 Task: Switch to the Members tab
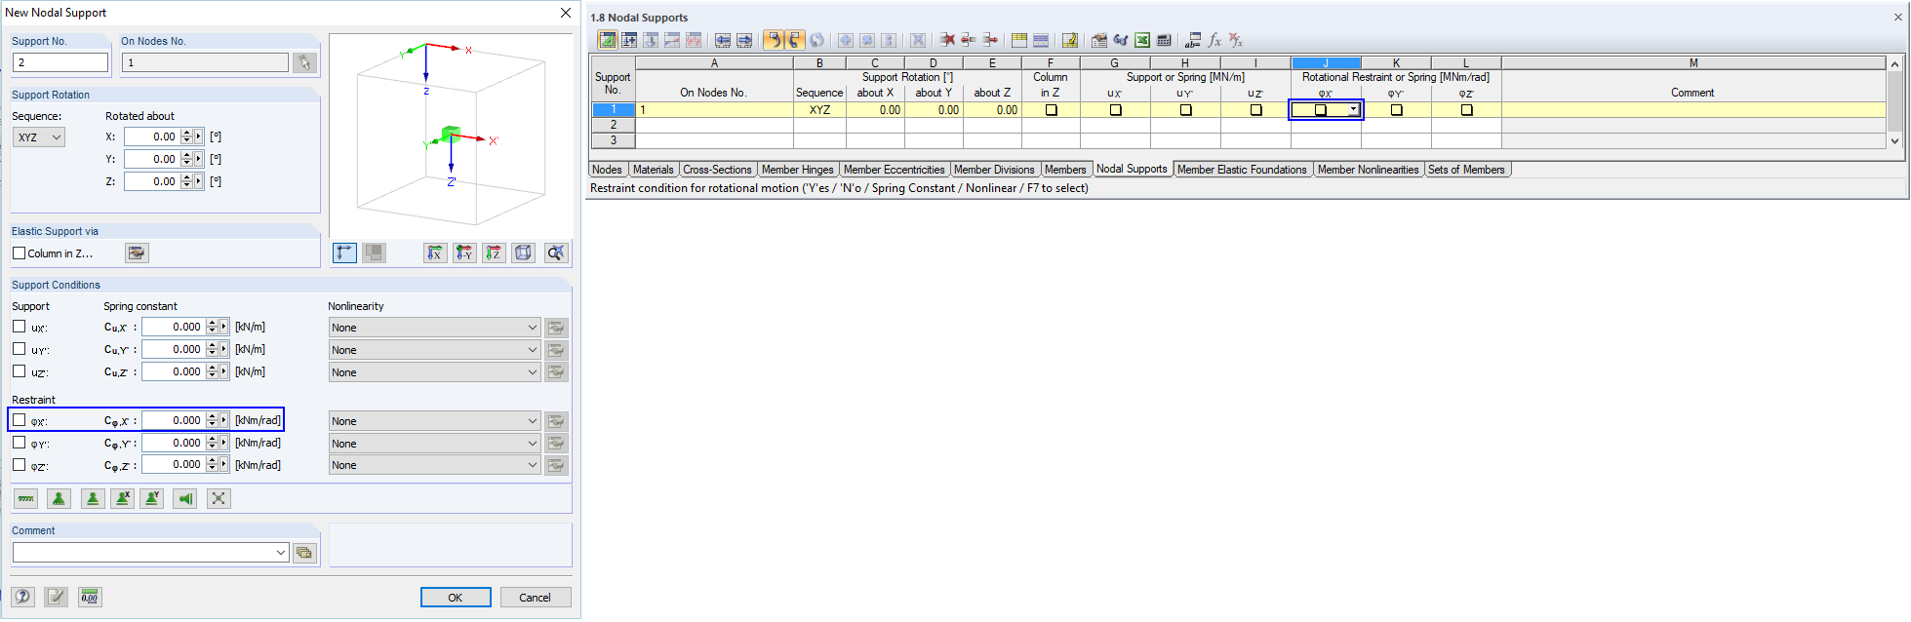tap(1065, 170)
